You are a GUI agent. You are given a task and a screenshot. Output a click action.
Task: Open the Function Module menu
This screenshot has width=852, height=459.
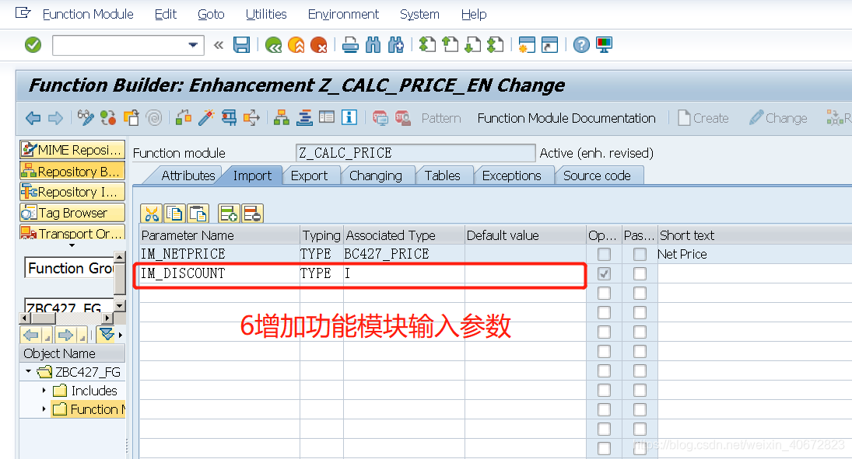coord(88,14)
